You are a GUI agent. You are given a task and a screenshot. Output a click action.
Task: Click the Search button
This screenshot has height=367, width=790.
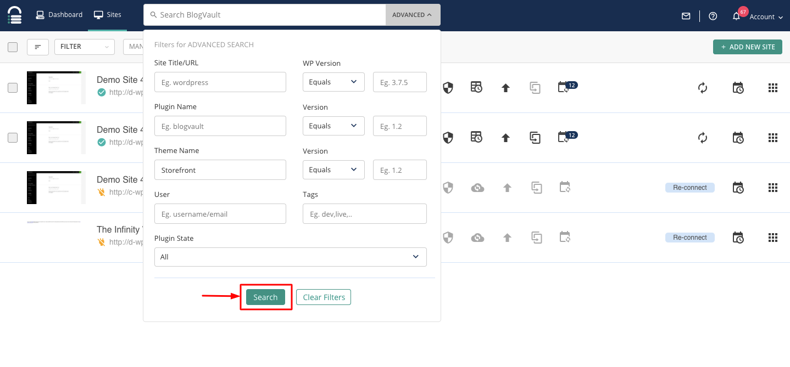click(x=265, y=297)
